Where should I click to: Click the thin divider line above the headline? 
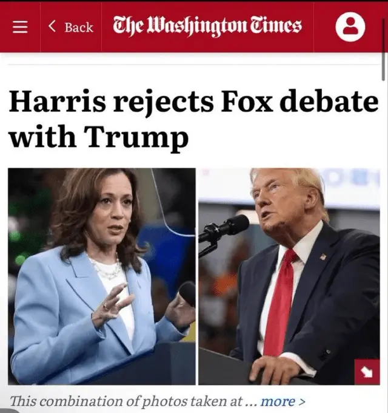pyautogui.click(x=194, y=64)
